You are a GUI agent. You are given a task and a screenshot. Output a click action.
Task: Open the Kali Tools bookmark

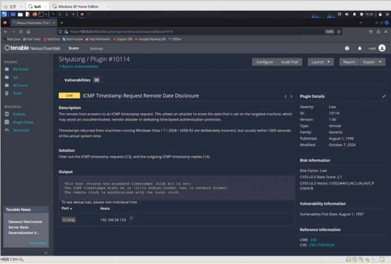(x=31, y=39)
